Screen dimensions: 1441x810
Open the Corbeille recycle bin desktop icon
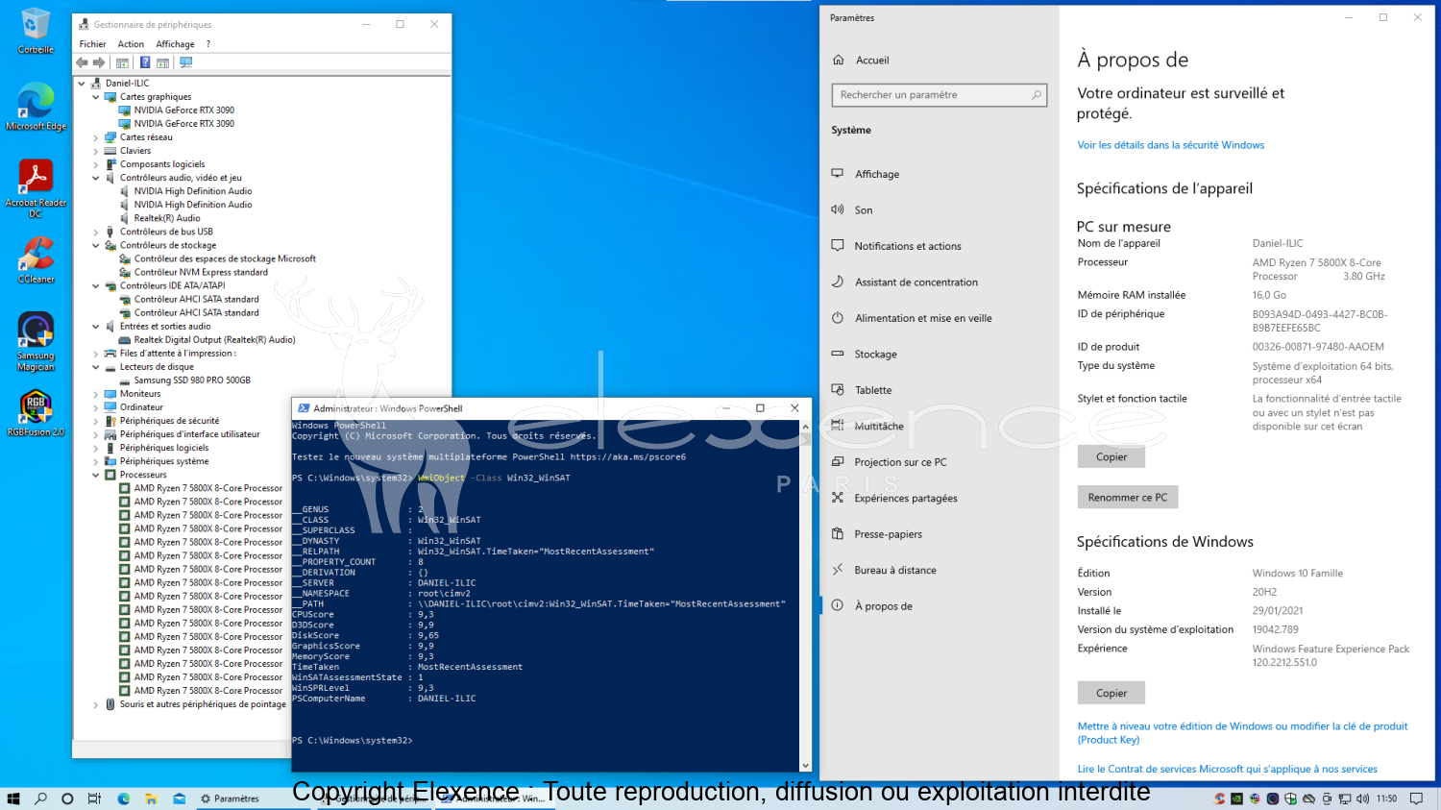click(36, 30)
